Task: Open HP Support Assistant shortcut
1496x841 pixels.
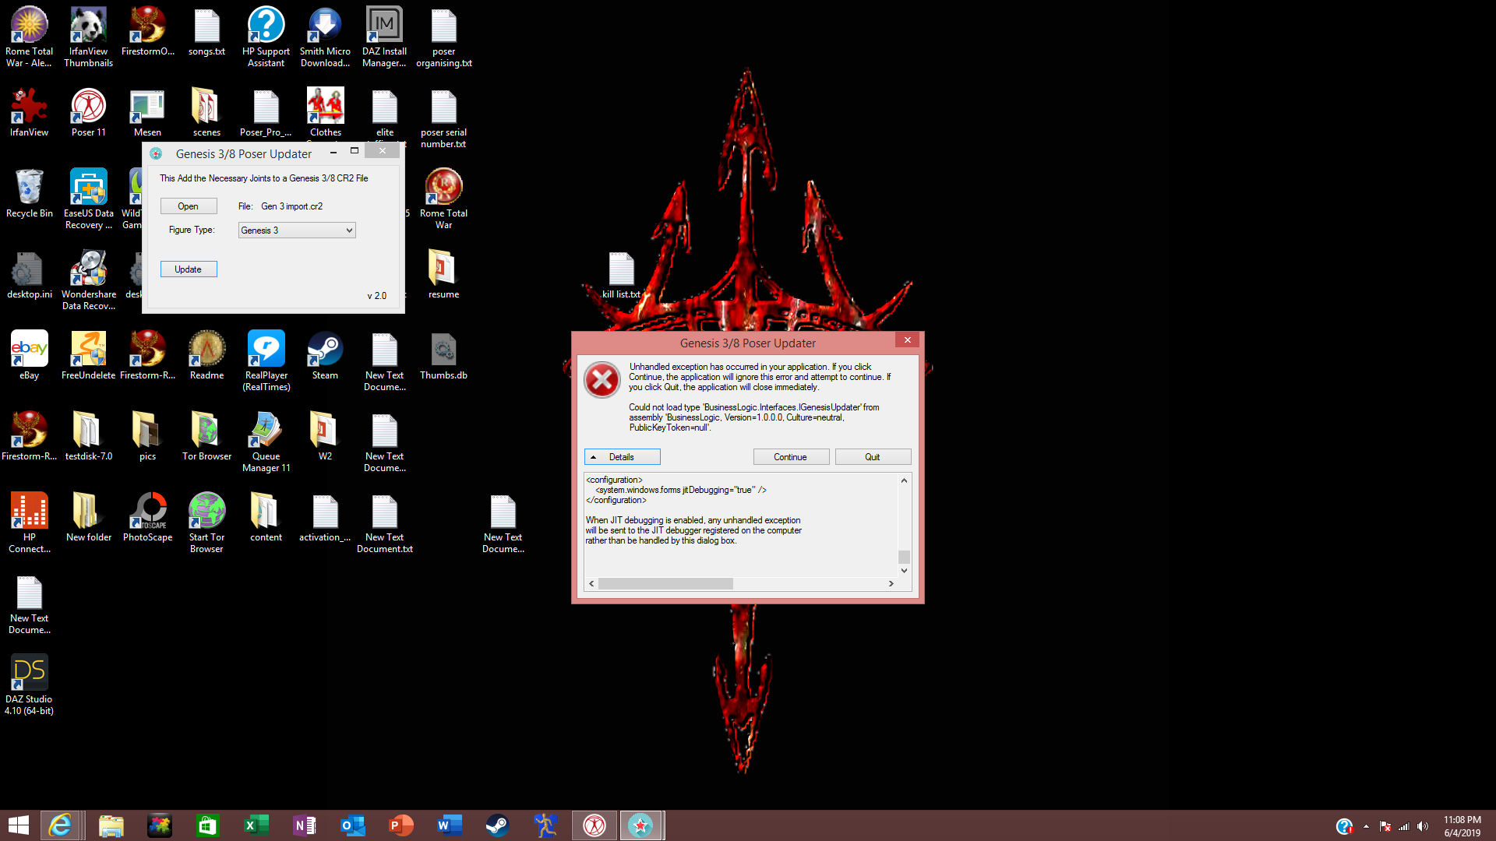Action: coord(266,37)
